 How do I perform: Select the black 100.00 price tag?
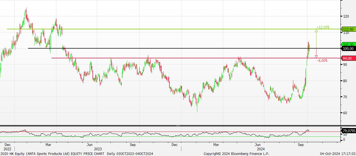(348, 49)
